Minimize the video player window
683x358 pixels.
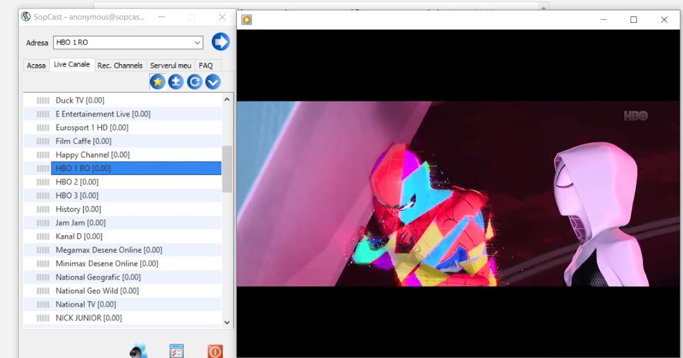[x=603, y=20]
